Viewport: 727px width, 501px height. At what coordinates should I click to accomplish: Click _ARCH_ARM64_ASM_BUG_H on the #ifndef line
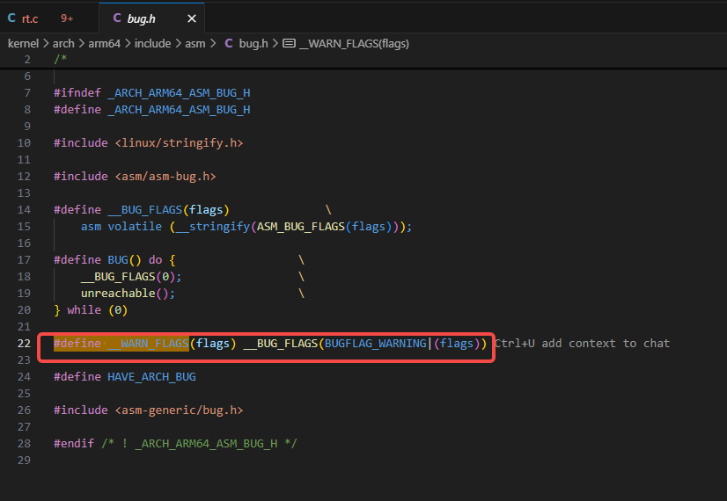coord(179,93)
